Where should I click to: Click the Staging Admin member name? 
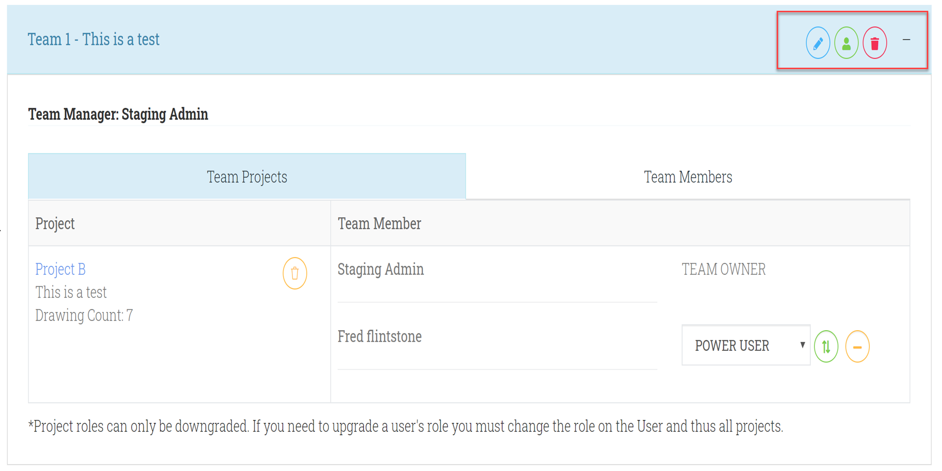[x=381, y=269]
